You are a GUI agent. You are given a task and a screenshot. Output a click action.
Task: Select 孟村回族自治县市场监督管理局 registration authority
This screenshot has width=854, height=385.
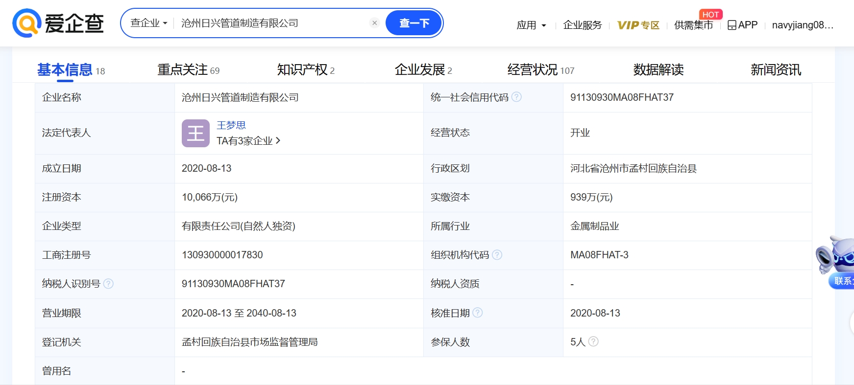pos(250,342)
